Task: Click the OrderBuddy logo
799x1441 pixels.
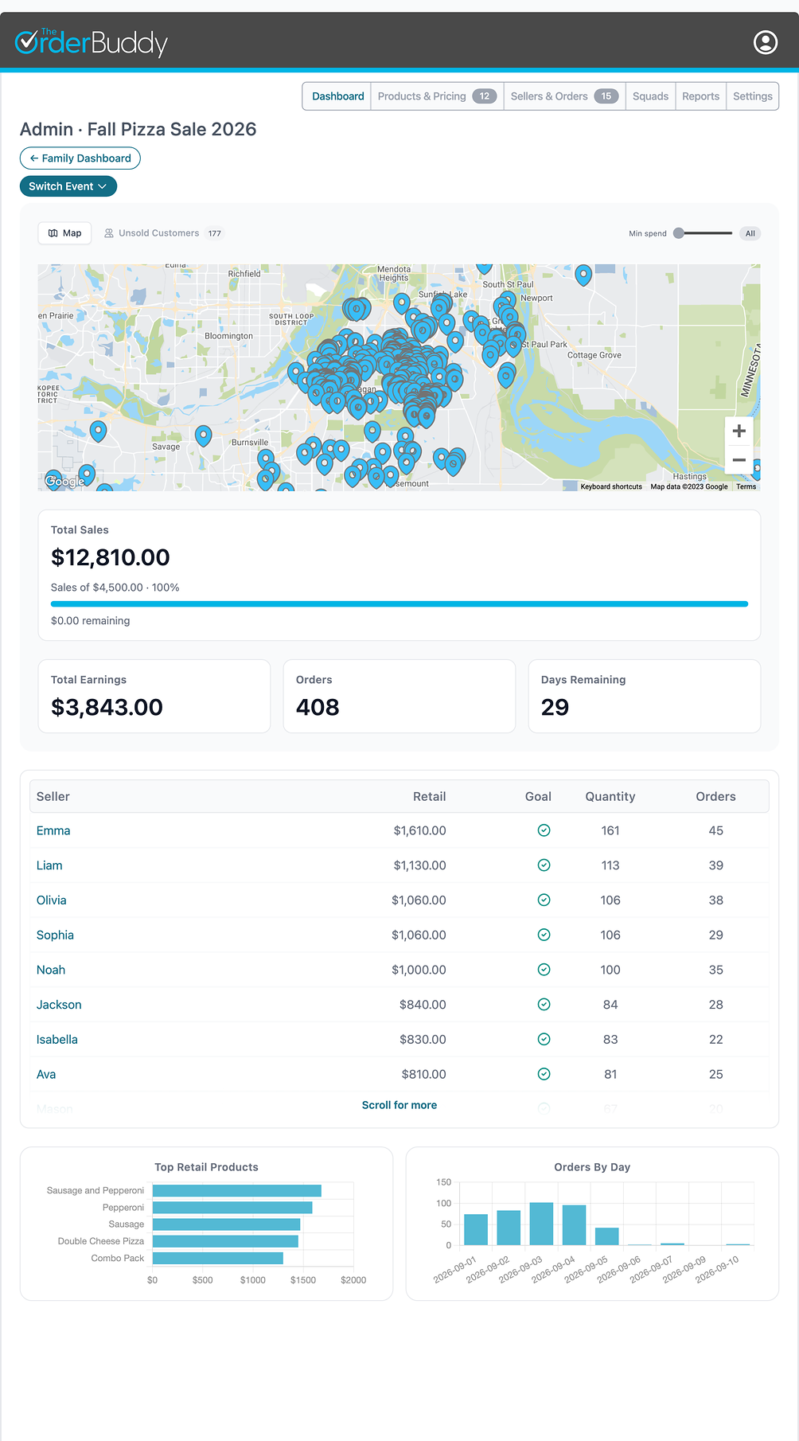Action: (x=92, y=42)
